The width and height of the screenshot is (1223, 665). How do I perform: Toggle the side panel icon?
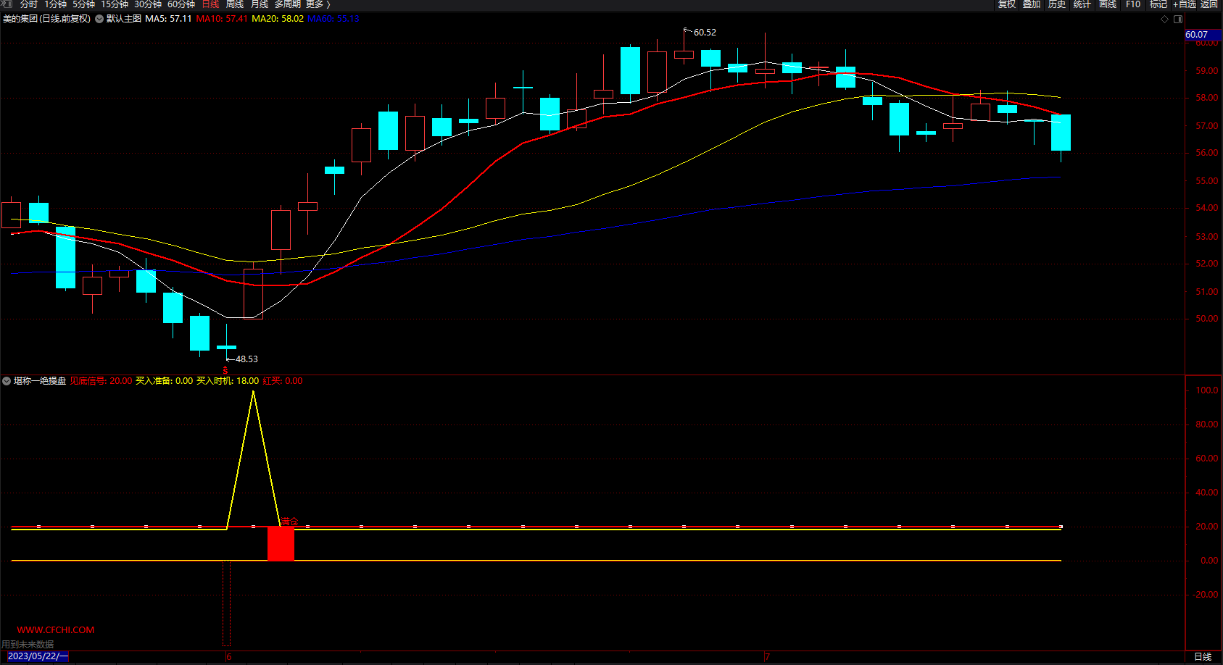coord(1178,20)
